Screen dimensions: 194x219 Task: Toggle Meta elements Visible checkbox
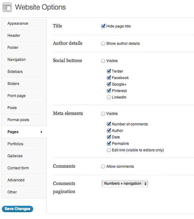[103, 114]
